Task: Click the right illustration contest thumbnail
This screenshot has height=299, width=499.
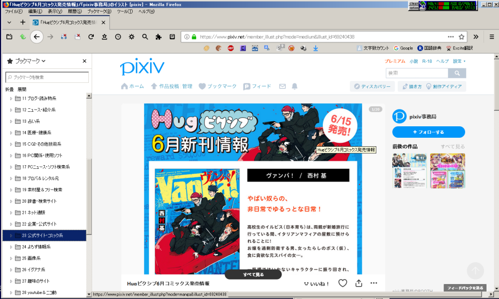Action: click(x=448, y=171)
